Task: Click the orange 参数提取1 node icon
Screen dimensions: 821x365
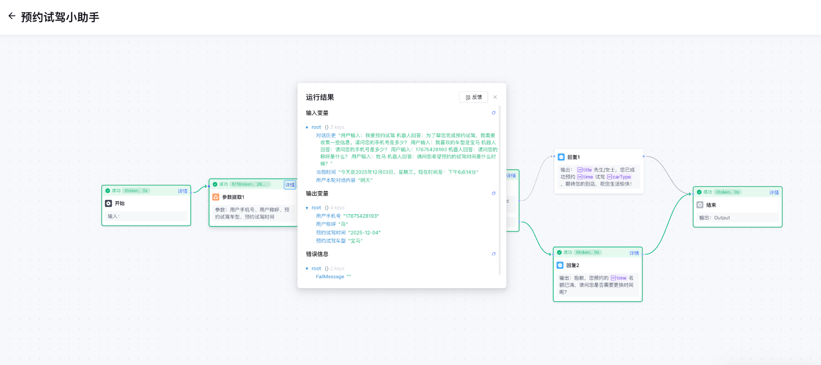Action: tap(216, 197)
